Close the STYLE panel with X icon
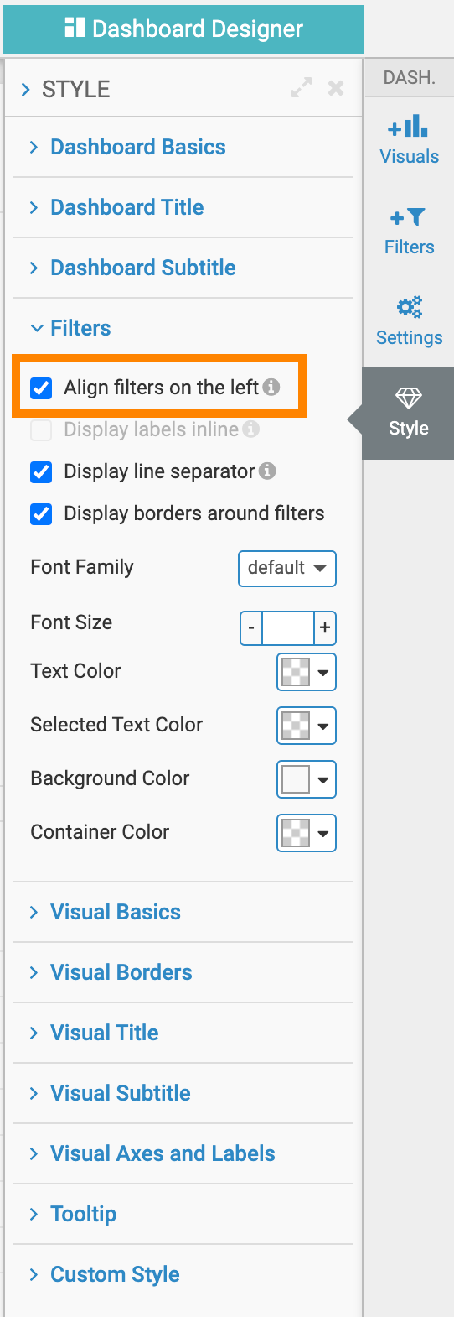 click(x=336, y=88)
